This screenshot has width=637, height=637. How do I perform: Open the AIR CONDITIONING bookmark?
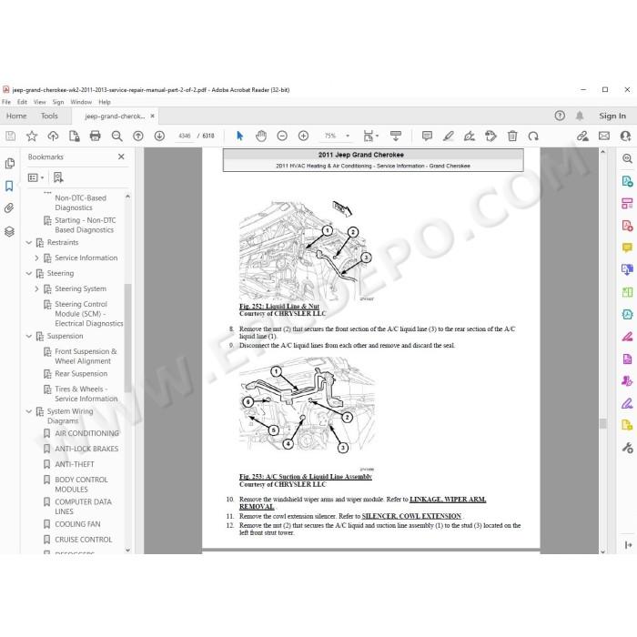87,433
